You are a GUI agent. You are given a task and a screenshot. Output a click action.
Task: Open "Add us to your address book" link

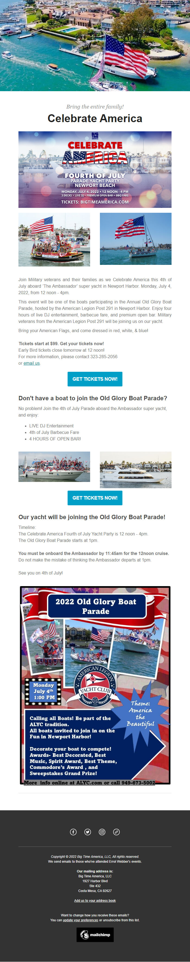95,900
